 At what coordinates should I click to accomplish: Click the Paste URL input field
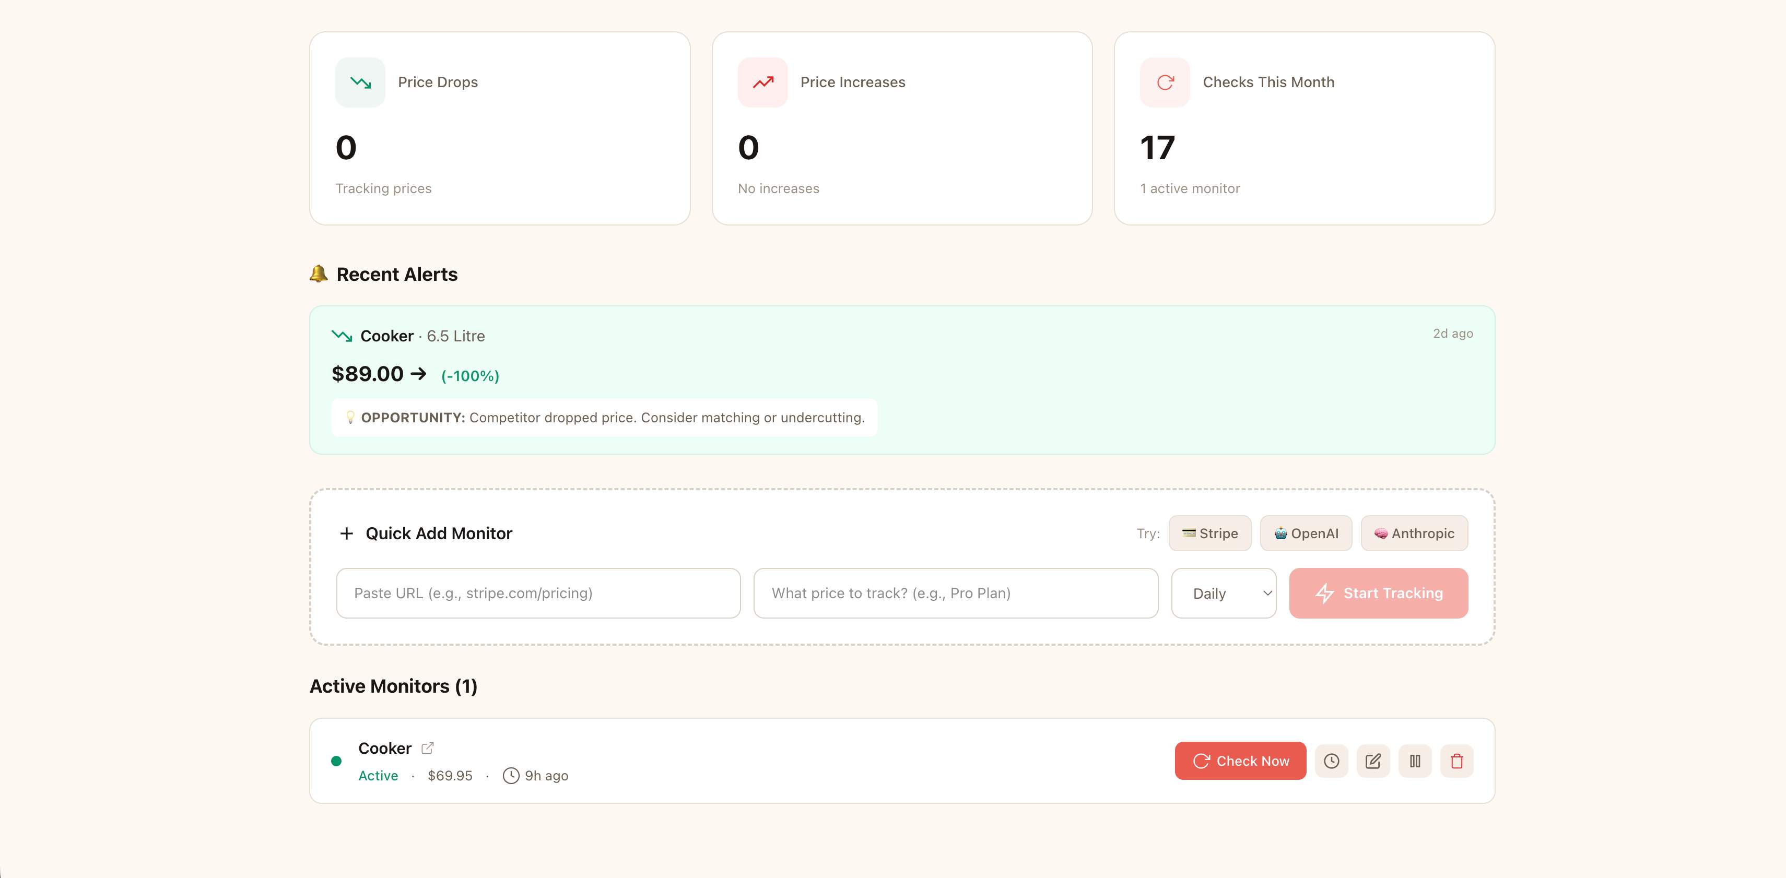(538, 593)
